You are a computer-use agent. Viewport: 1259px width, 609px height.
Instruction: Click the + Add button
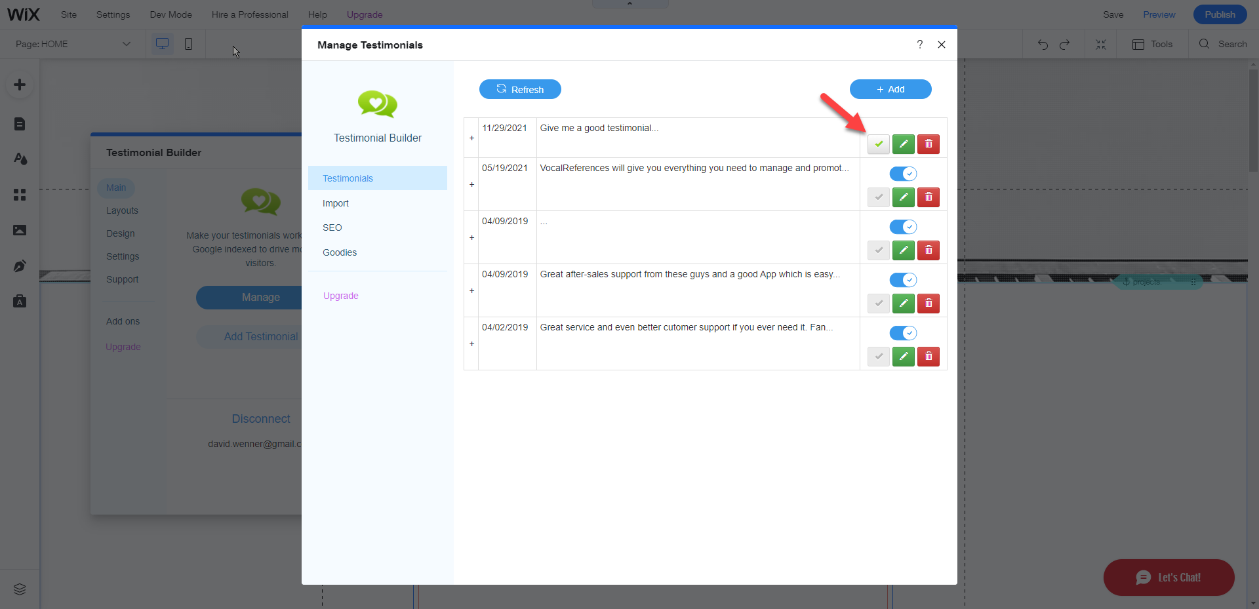(890, 89)
